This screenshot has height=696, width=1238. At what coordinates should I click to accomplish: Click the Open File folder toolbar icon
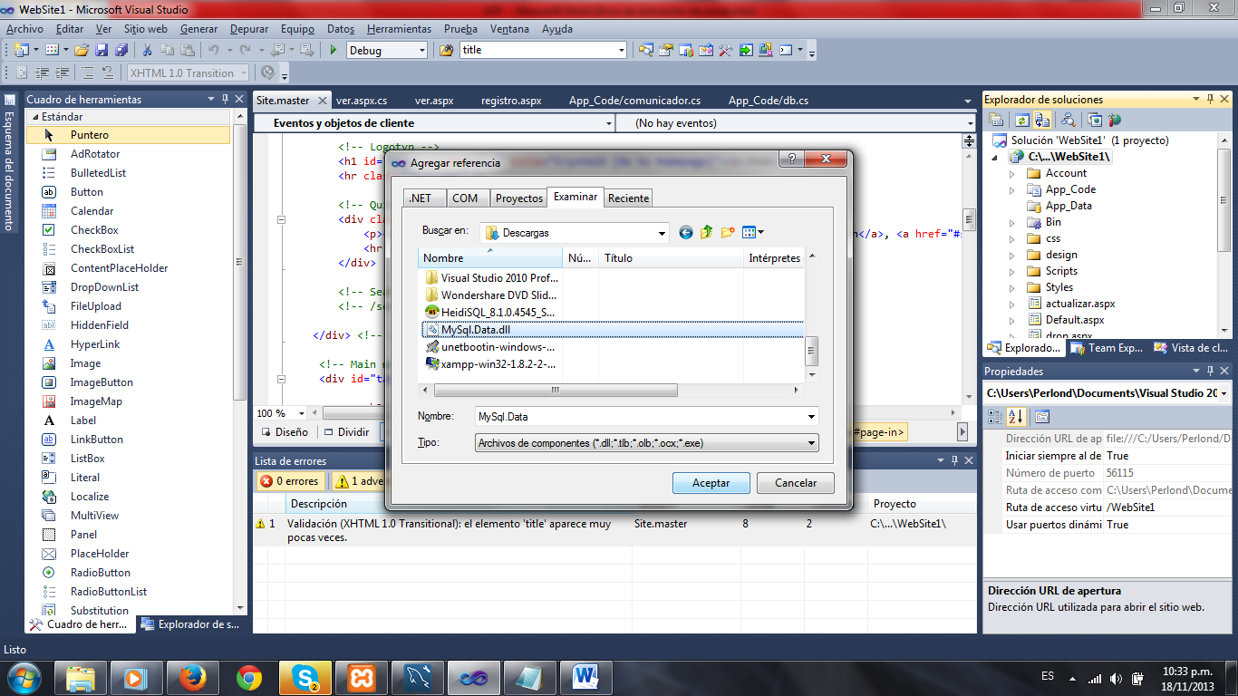click(82, 50)
